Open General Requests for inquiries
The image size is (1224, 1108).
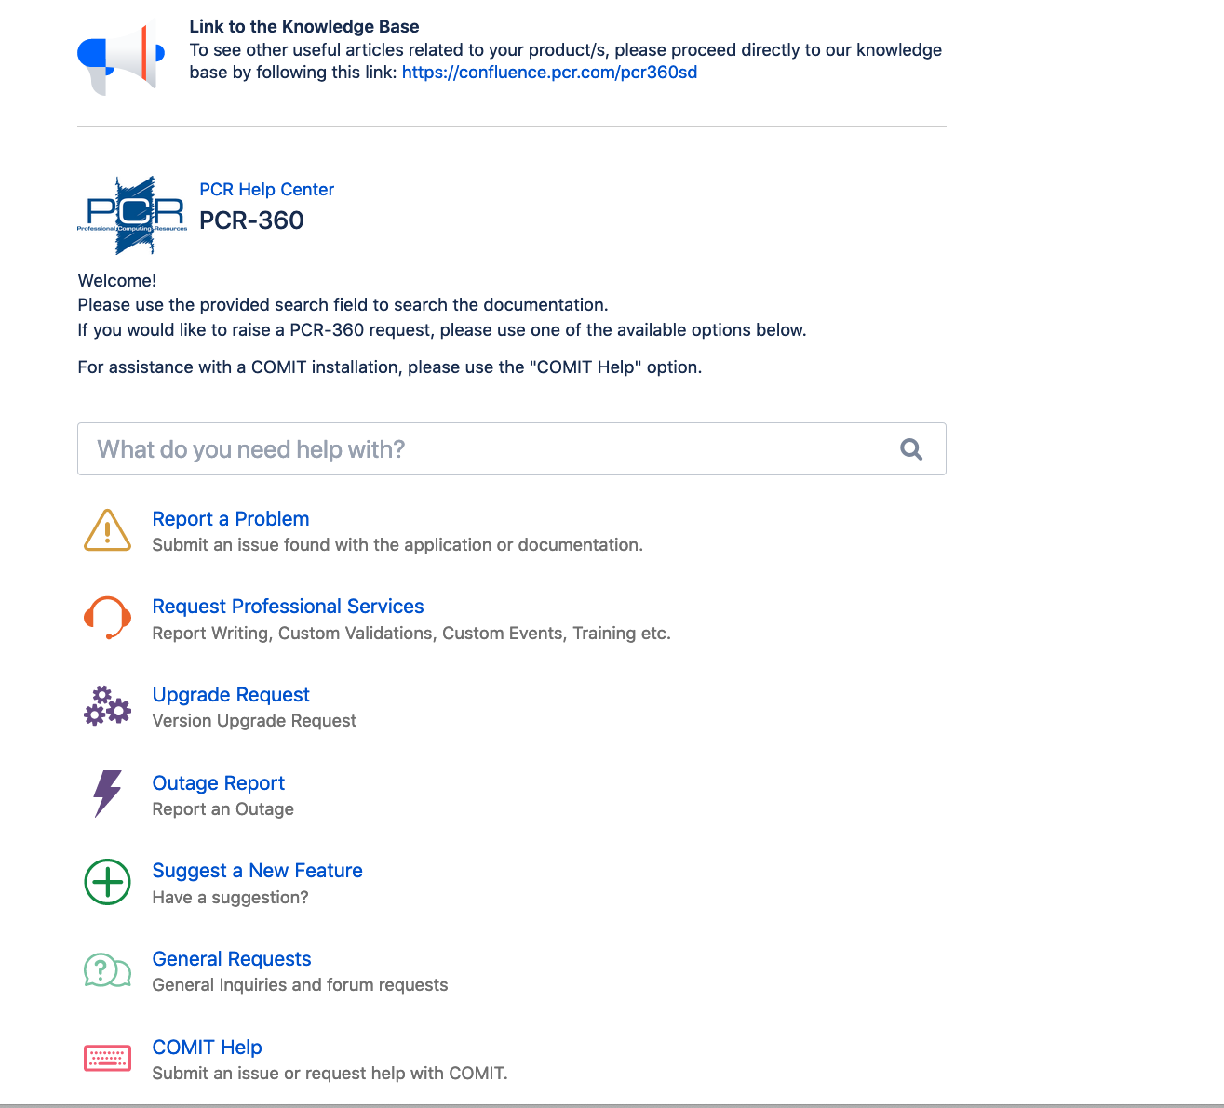(x=232, y=958)
